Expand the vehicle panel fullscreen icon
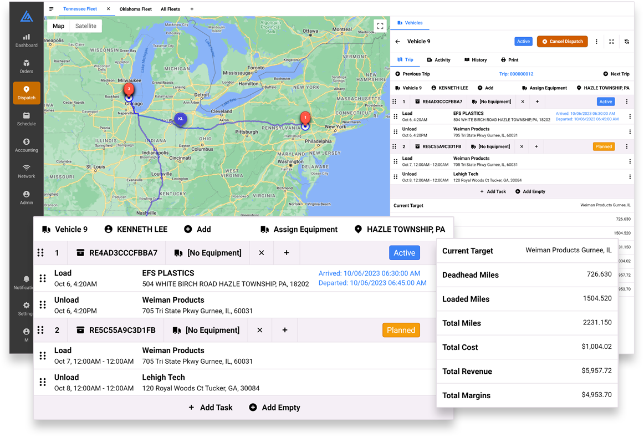Screen dimensions: 644x437 click(x=611, y=42)
